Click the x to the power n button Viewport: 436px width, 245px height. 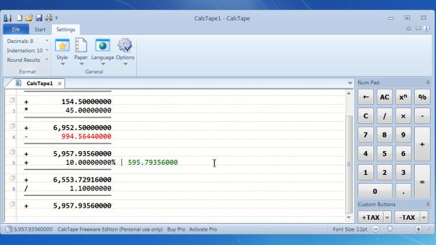click(403, 97)
